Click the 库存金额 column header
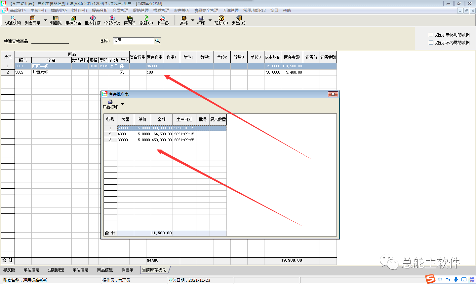Image resolution: width=476 pixels, height=284 pixels. 292,57
